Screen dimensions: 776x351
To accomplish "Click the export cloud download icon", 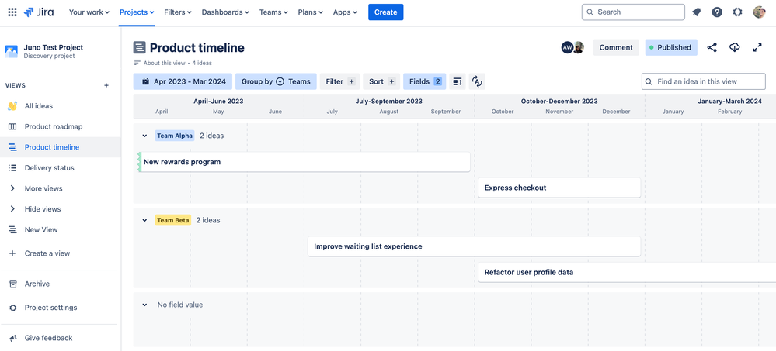I will [734, 47].
